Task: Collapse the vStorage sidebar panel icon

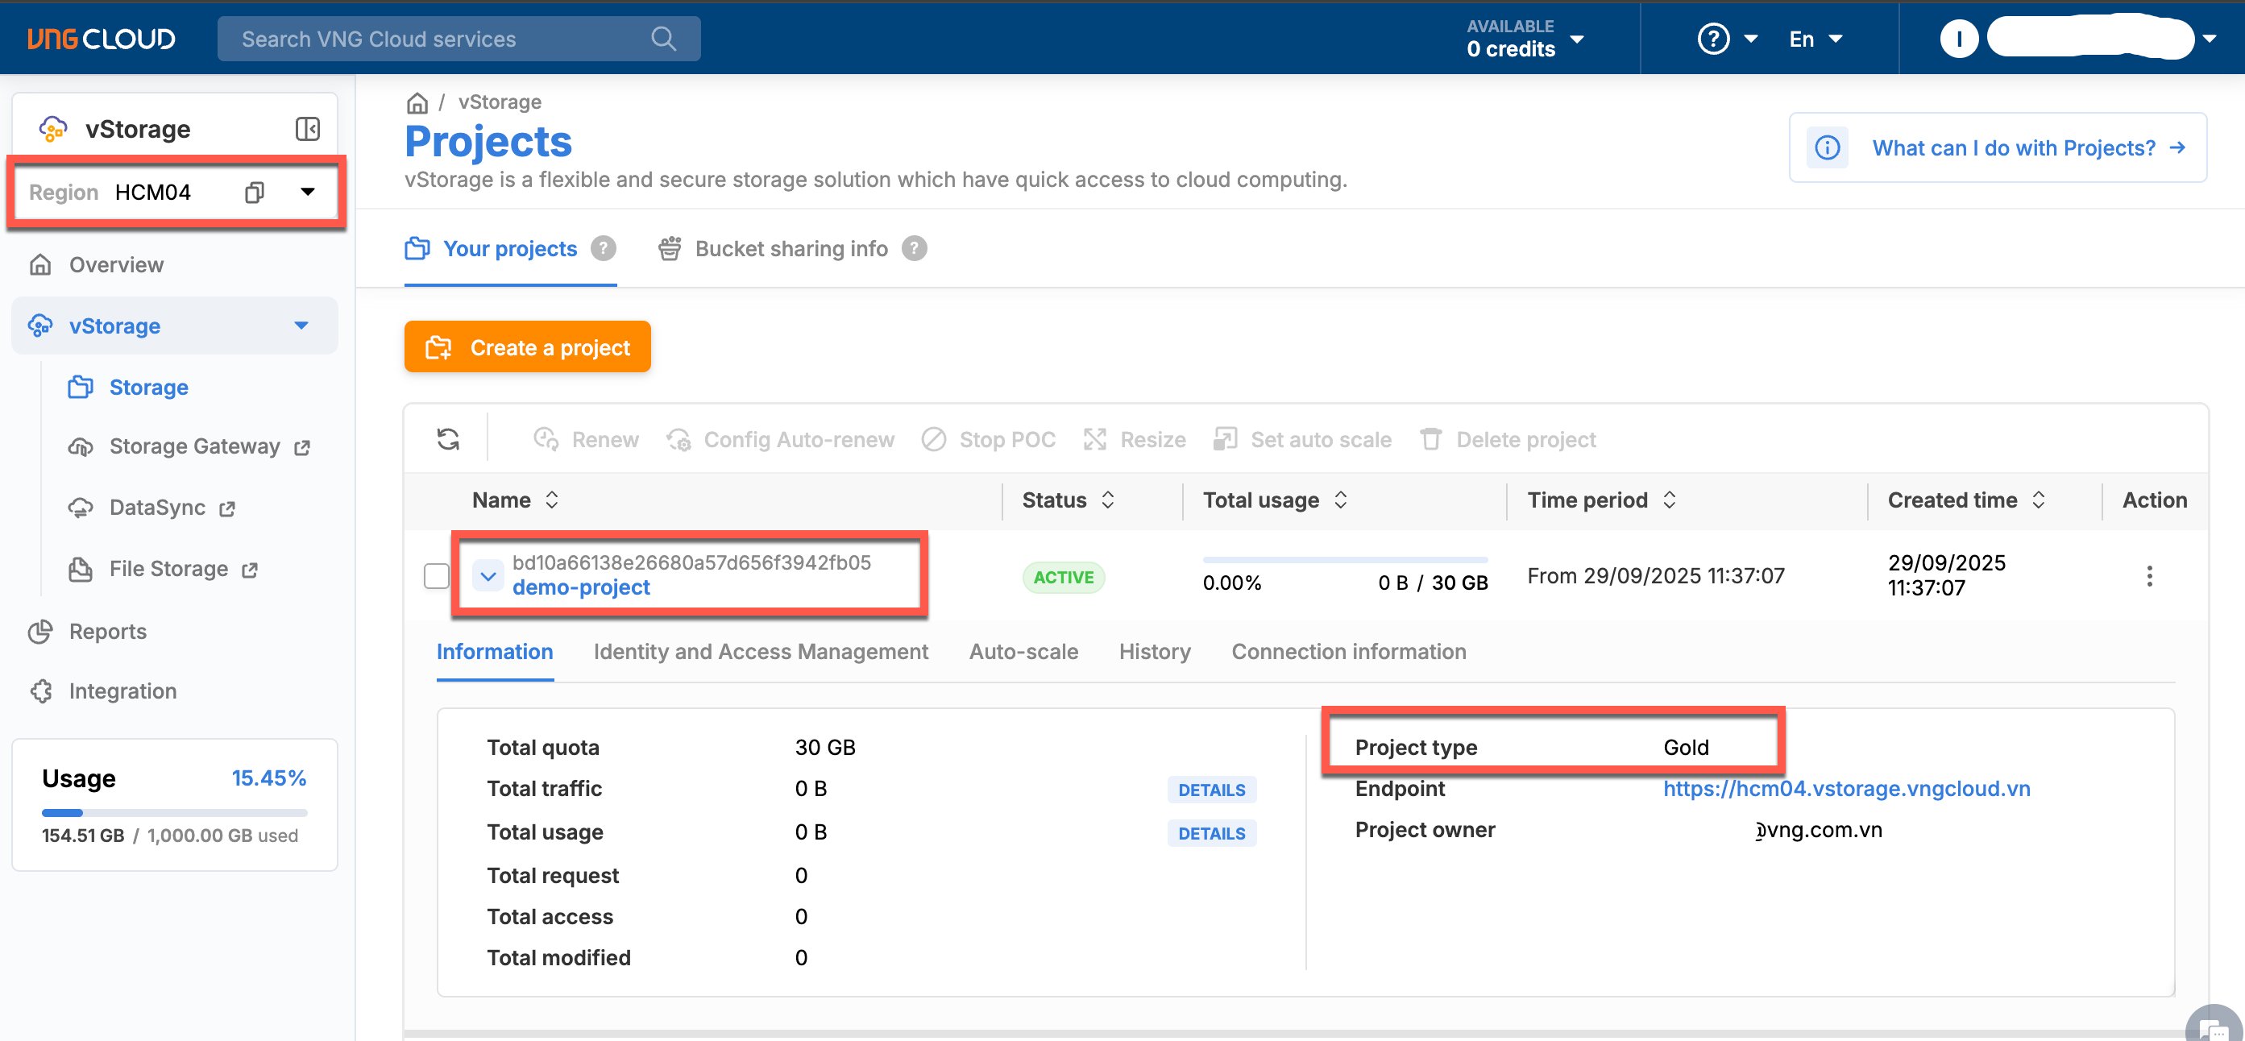Action: (x=307, y=129)
